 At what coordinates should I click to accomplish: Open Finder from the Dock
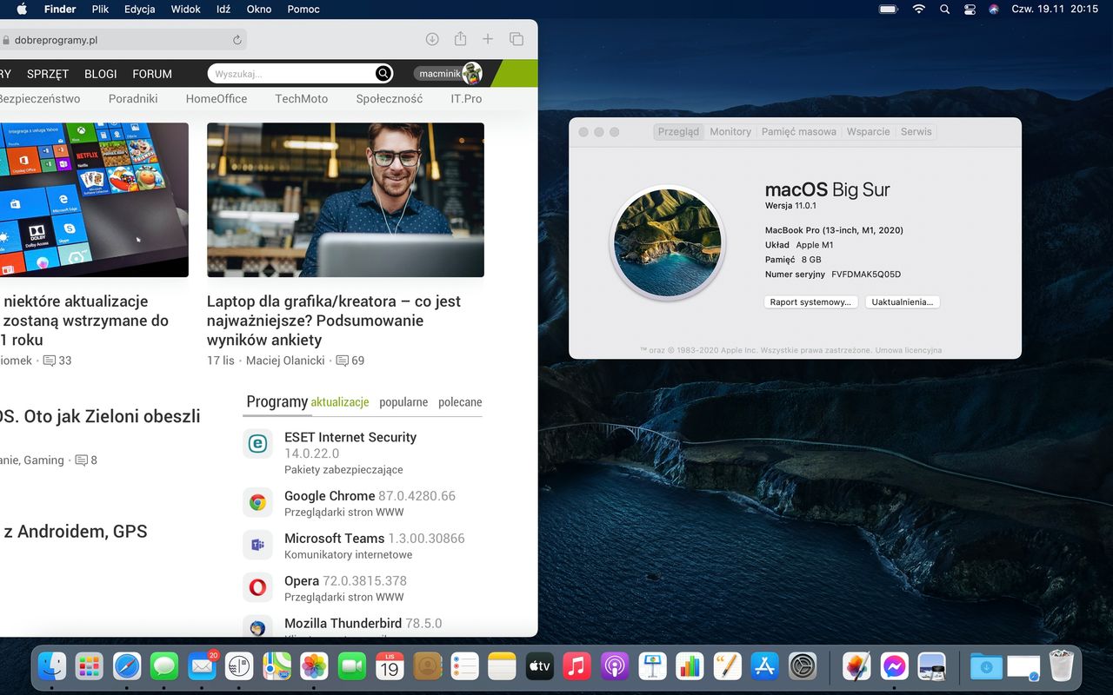pos(53,666)
